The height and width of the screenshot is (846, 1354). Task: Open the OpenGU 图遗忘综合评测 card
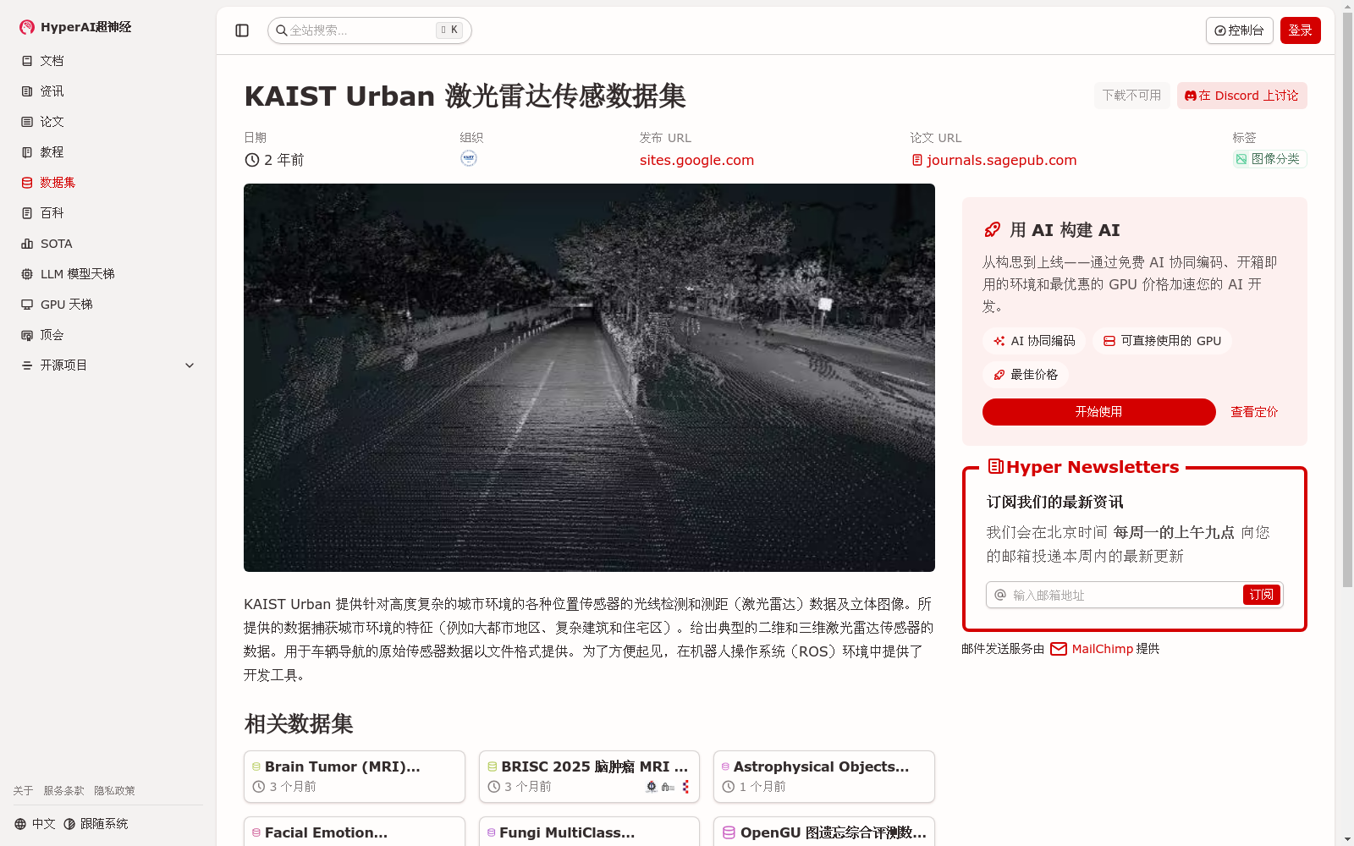(x=824, y=832)
